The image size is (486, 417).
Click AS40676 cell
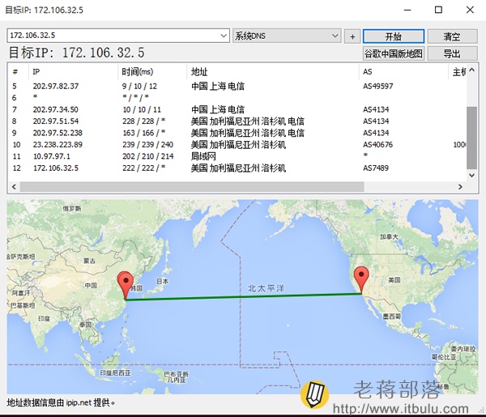click(377, 145)
